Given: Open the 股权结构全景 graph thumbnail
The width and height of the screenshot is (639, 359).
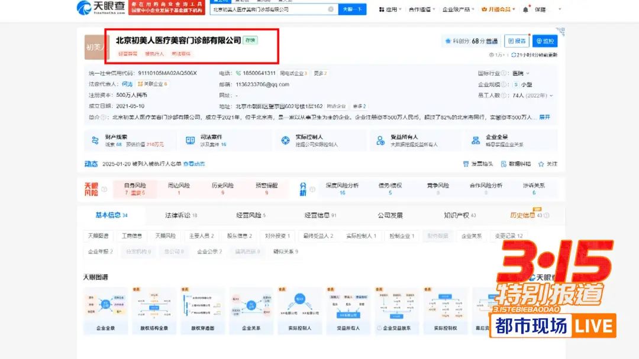Looking at the screenshot, I should click(154, 311).
